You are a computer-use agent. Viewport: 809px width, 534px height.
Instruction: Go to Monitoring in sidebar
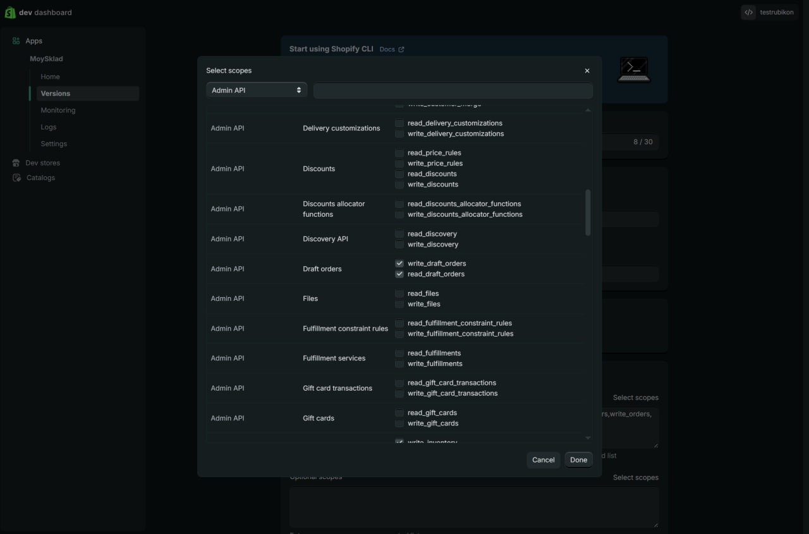58,110
